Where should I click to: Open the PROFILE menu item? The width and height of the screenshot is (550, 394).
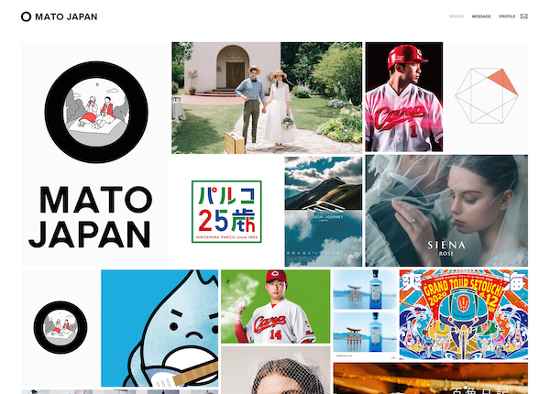coord(507,16)
